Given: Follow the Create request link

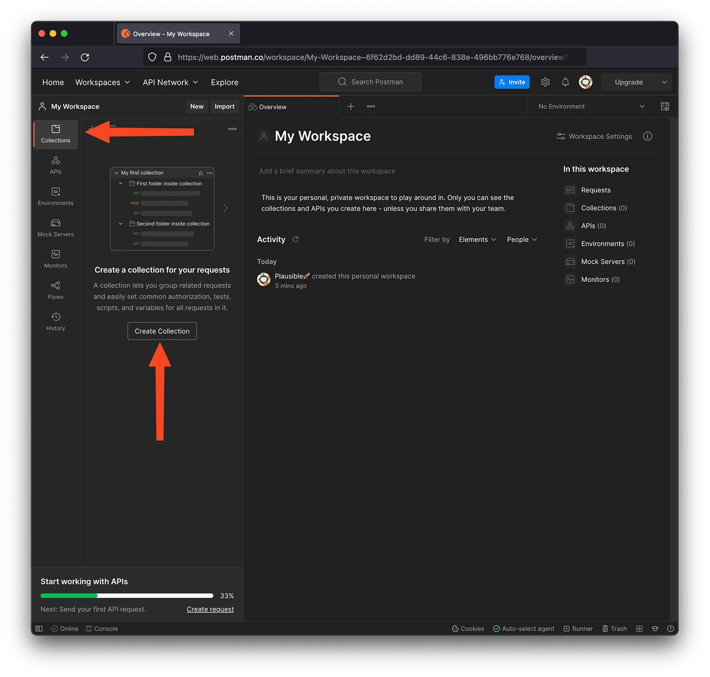Looking at the screenshot, I should (x=210, y=609).
